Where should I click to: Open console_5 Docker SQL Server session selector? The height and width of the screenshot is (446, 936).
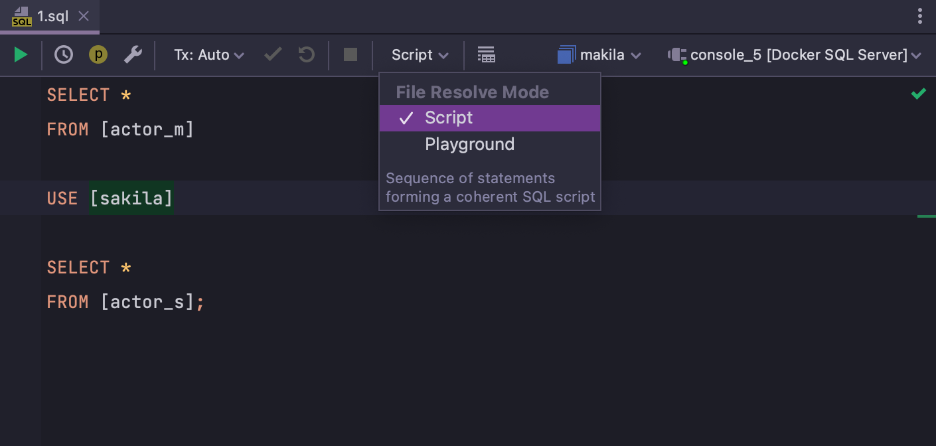(x=795, y=55)
